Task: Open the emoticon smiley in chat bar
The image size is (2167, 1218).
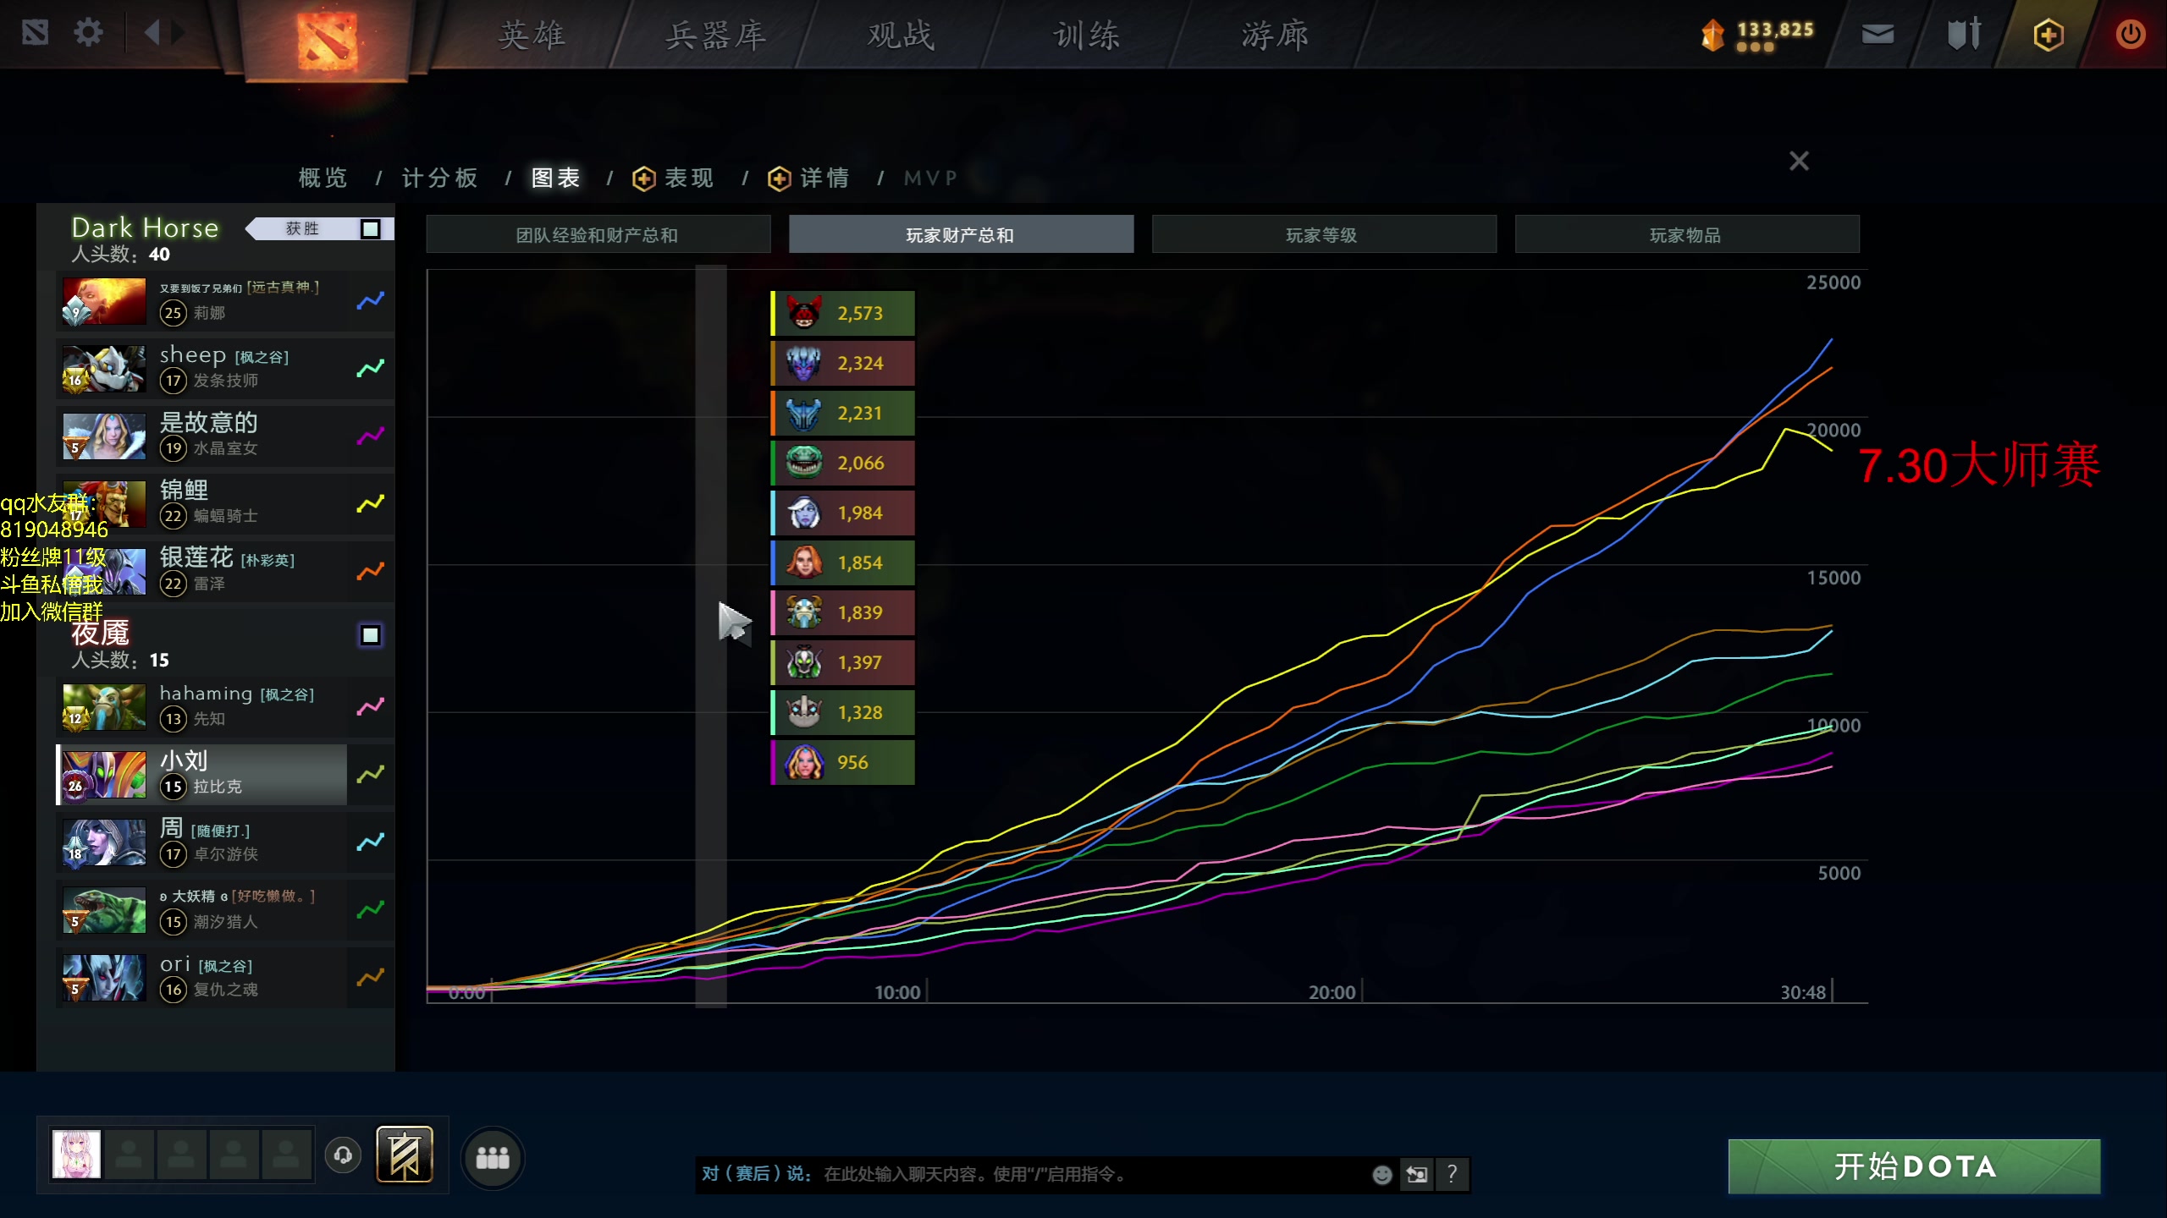Action: tap(1381, 1174)
